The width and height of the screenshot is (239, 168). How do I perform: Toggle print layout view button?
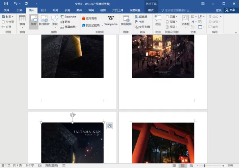point(183,165)
